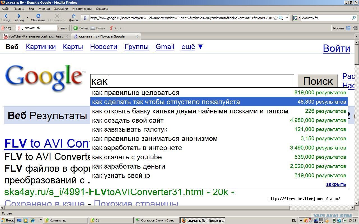The image size is (359, 224).
Task: Click the Firefox URL address field
Action: (x=181, y=18)
